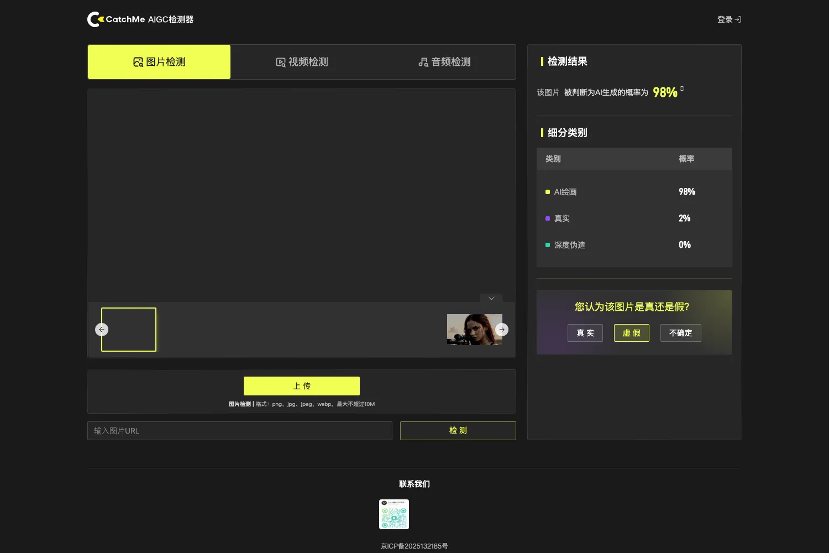Open the 京ICP备 registration link
This screenshot has width=829, height=553.
414,546
